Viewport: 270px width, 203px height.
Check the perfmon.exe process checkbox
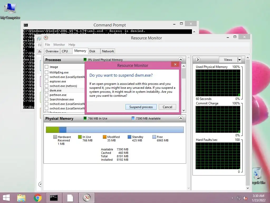(x=46, y=95)
